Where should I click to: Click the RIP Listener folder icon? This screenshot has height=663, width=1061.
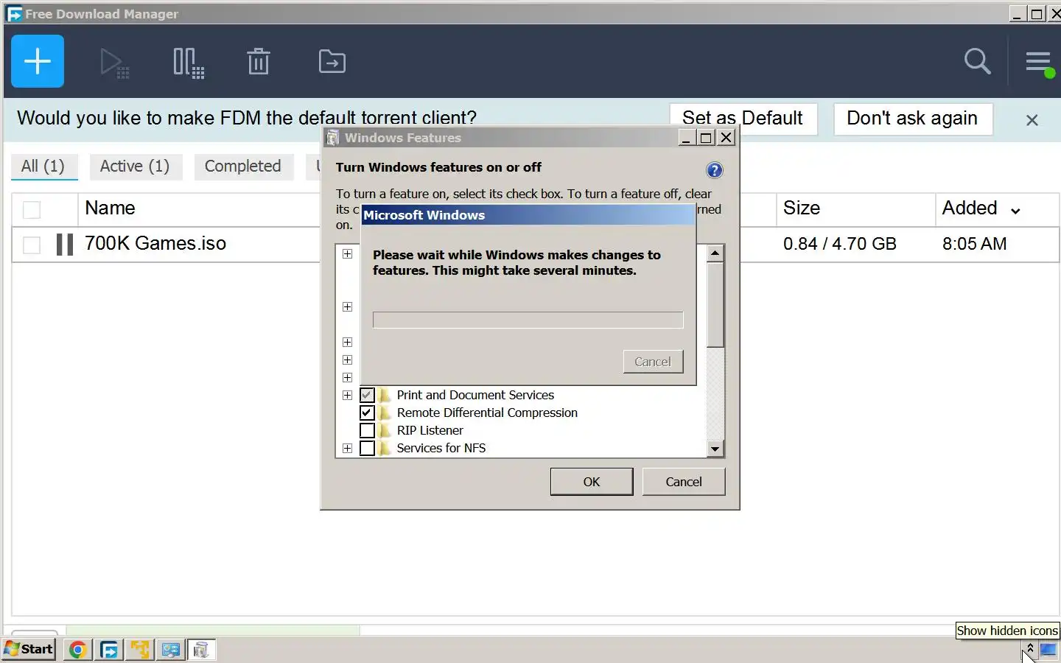click(x=385, y=430)
